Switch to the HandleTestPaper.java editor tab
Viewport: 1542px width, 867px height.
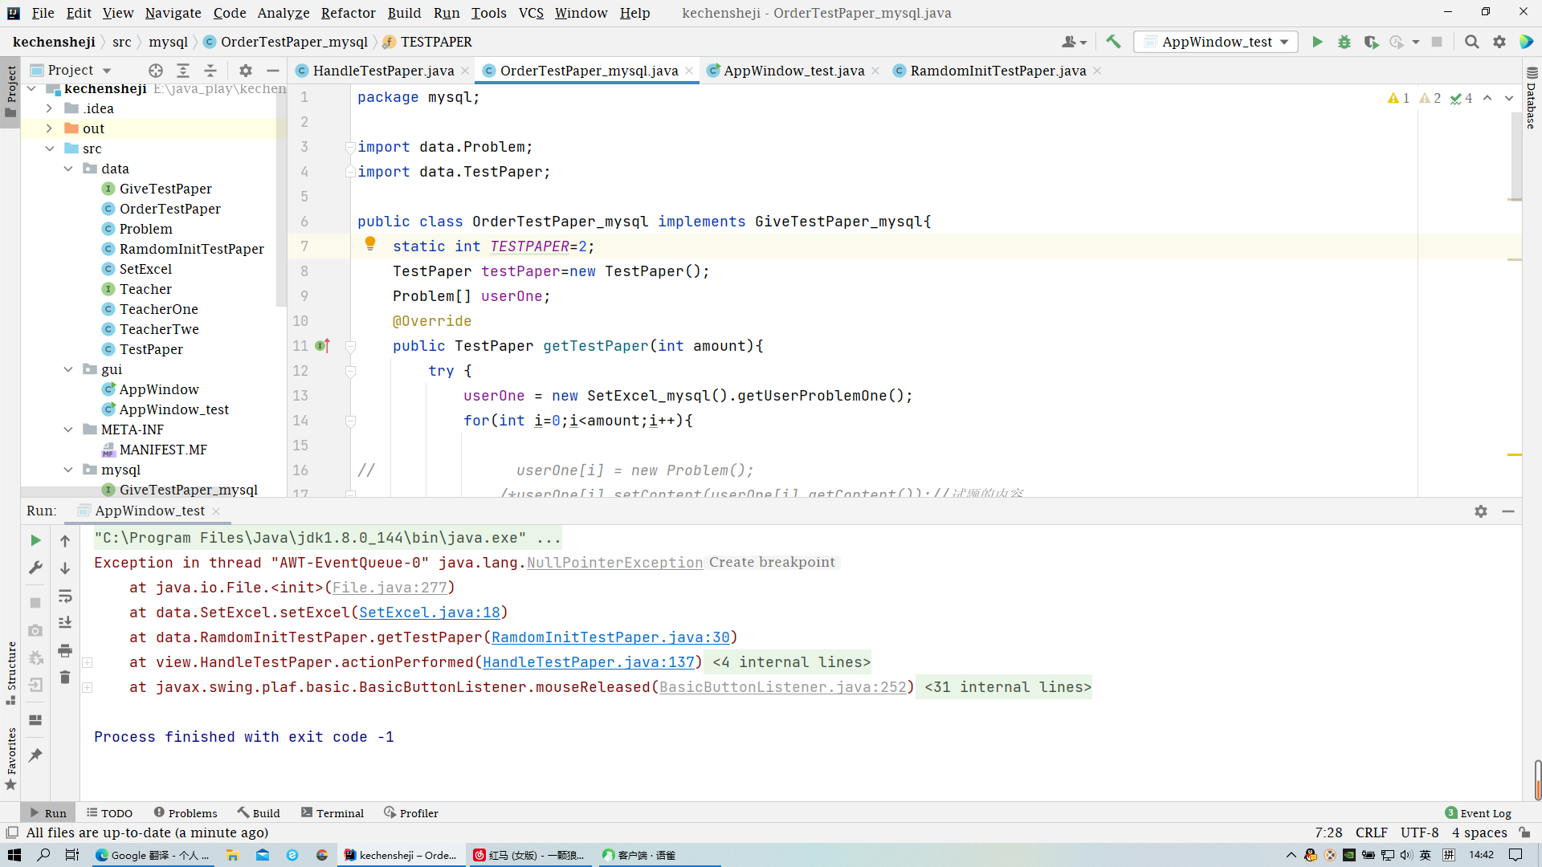[x=382, y=71]
